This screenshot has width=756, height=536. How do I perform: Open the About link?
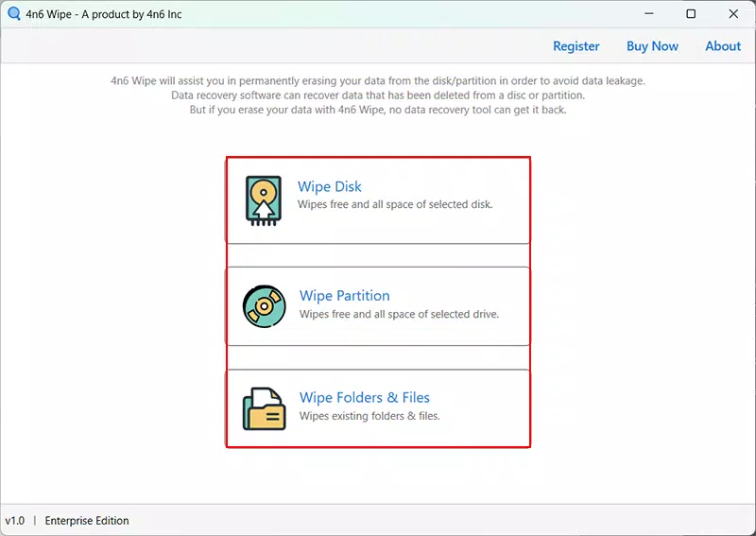pos(723,46)
